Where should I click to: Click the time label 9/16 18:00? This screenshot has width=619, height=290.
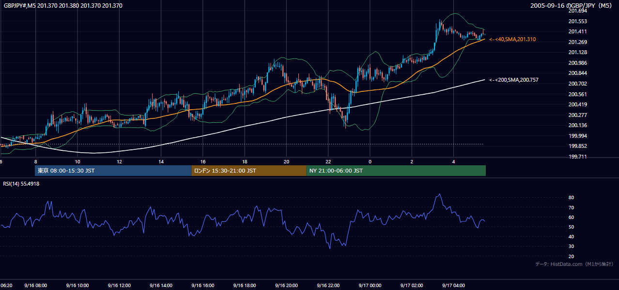(245, 286)
